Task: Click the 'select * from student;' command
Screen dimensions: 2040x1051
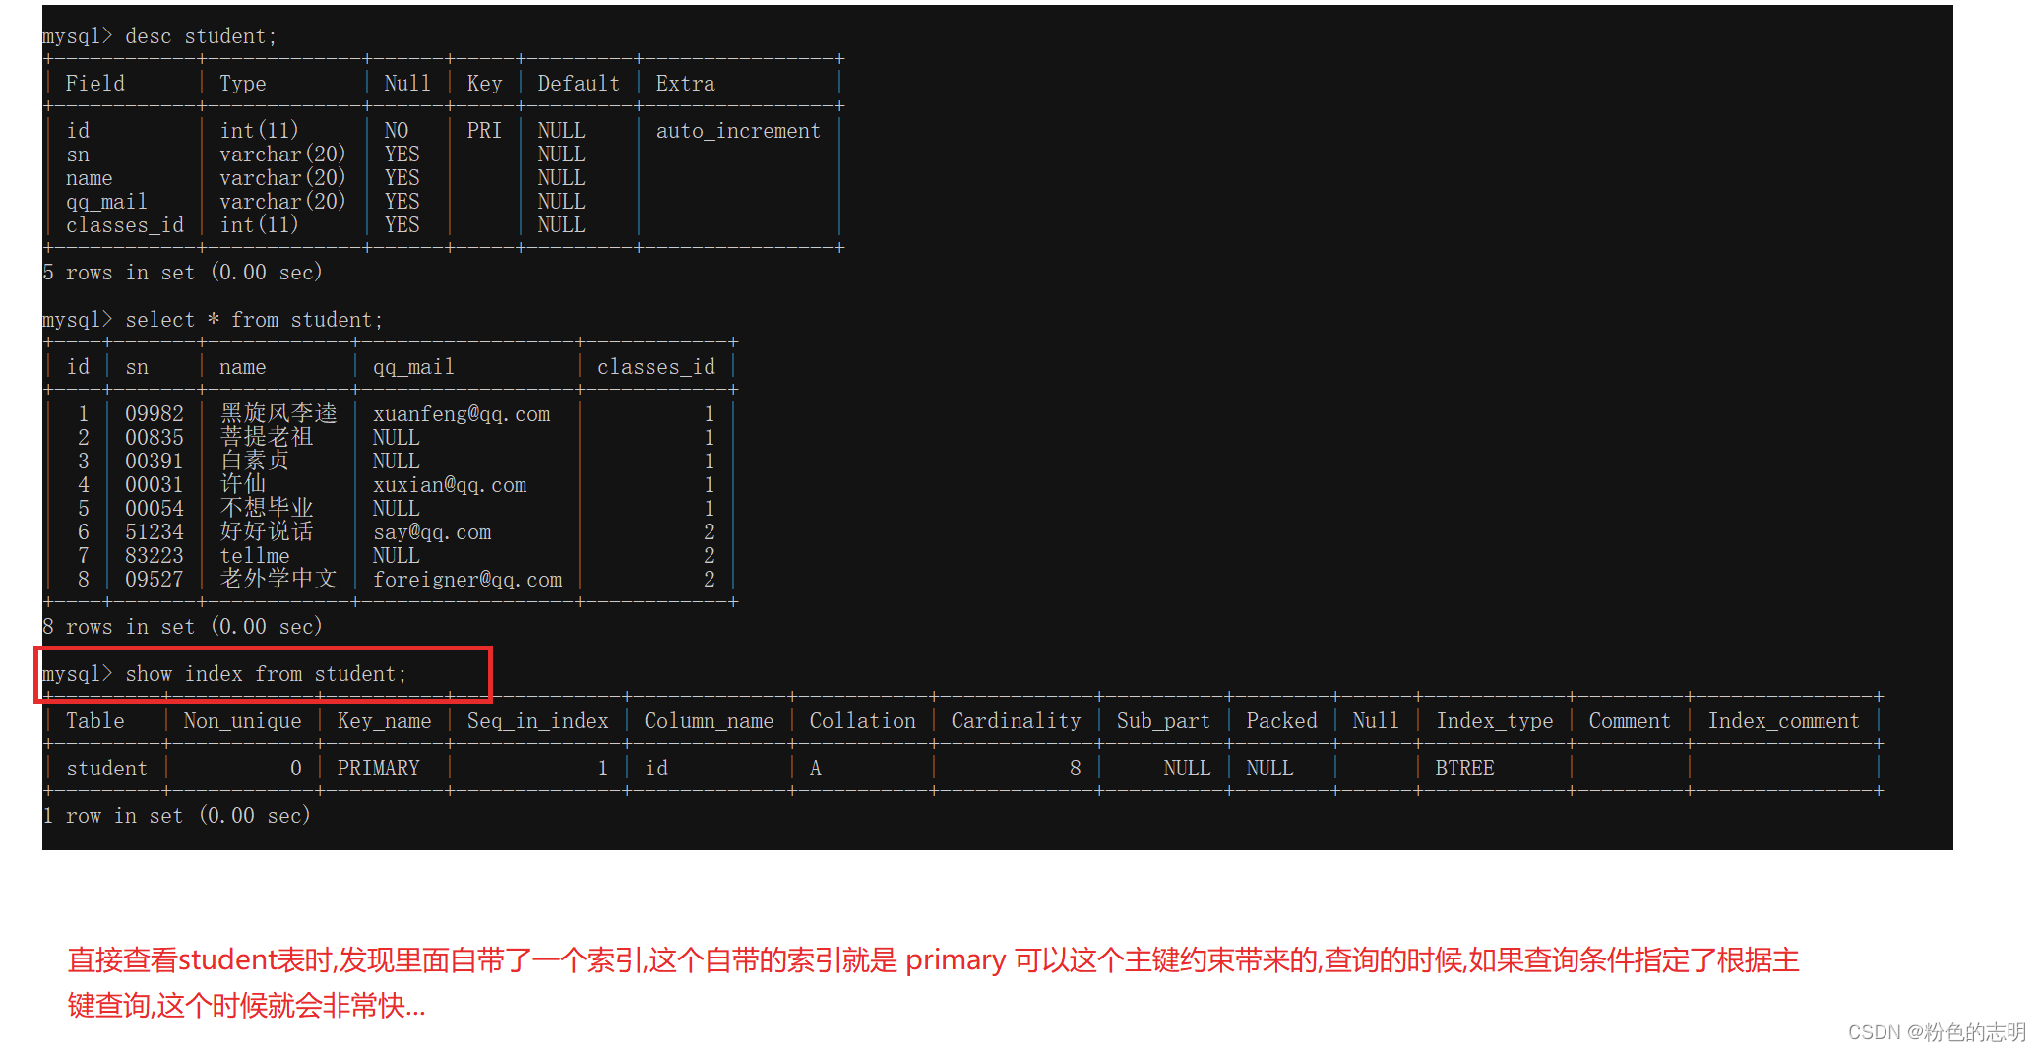Action: click(254, 320)
